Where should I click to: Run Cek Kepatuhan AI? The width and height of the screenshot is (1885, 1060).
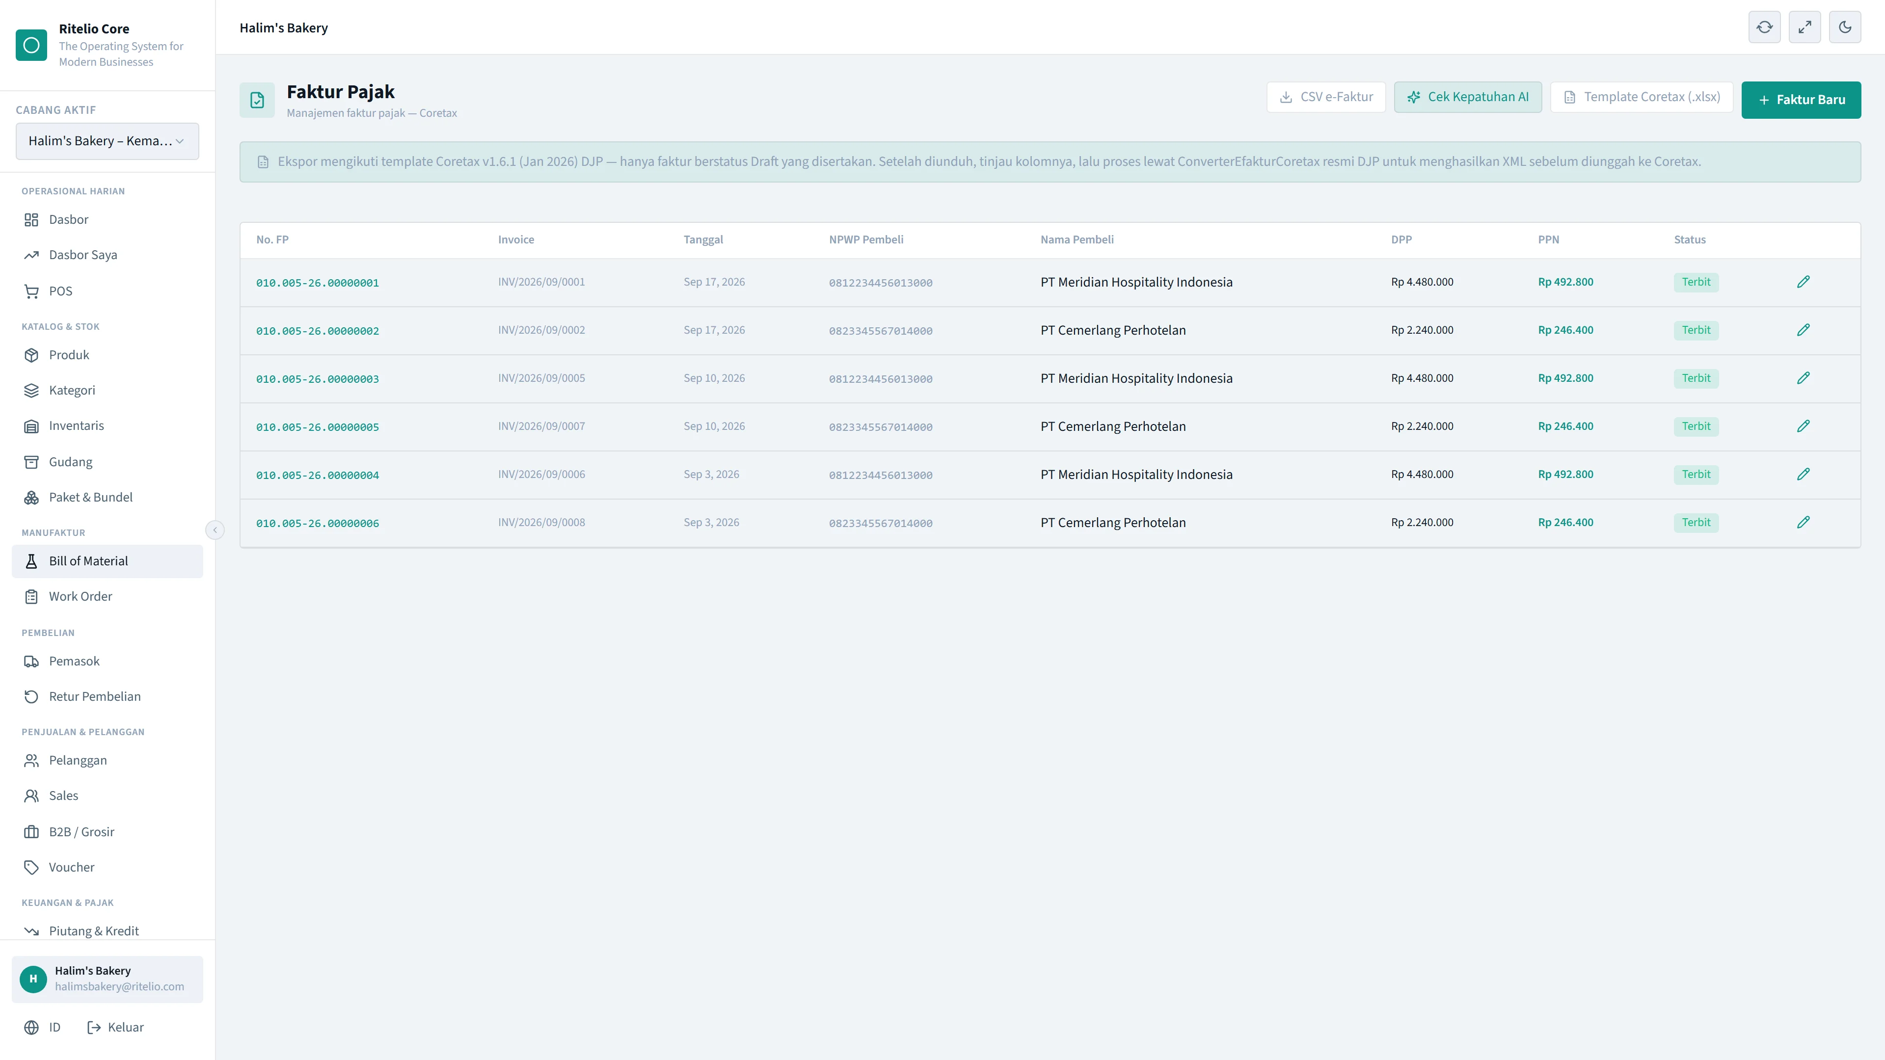(1467, 97)
